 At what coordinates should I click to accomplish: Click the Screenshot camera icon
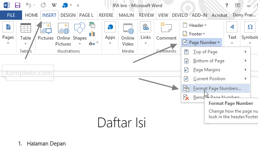[92, 43]
